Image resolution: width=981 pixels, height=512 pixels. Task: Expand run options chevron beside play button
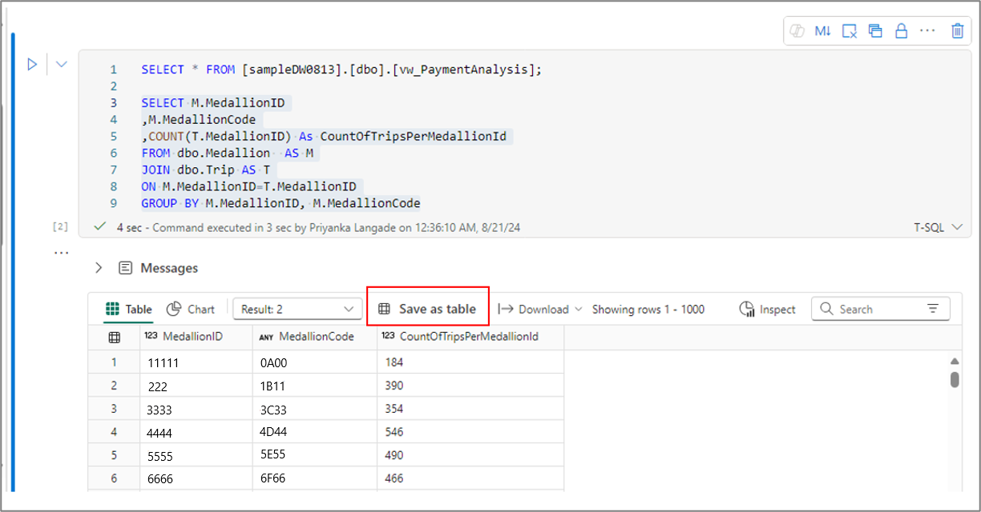click(61, 64)
